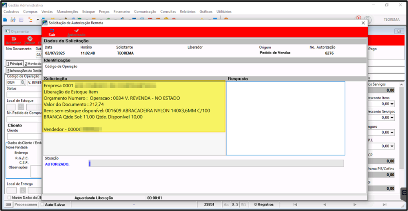Screen dimensions: 408x211
Task: Click the Observações text box
Action: tap(36, 171)
